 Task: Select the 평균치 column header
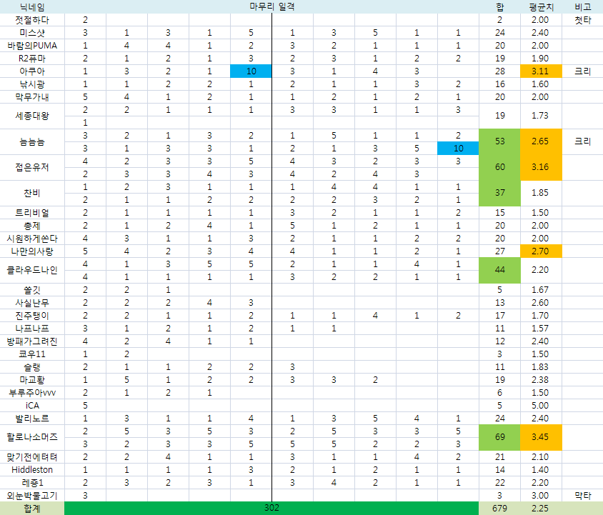[x=541, y=6]
